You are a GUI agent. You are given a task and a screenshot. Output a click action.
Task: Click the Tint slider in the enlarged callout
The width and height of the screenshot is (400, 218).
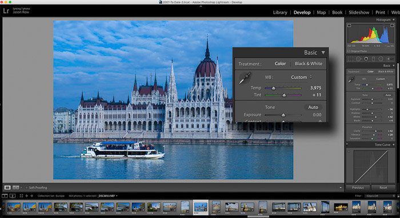(x=283, y=95)
